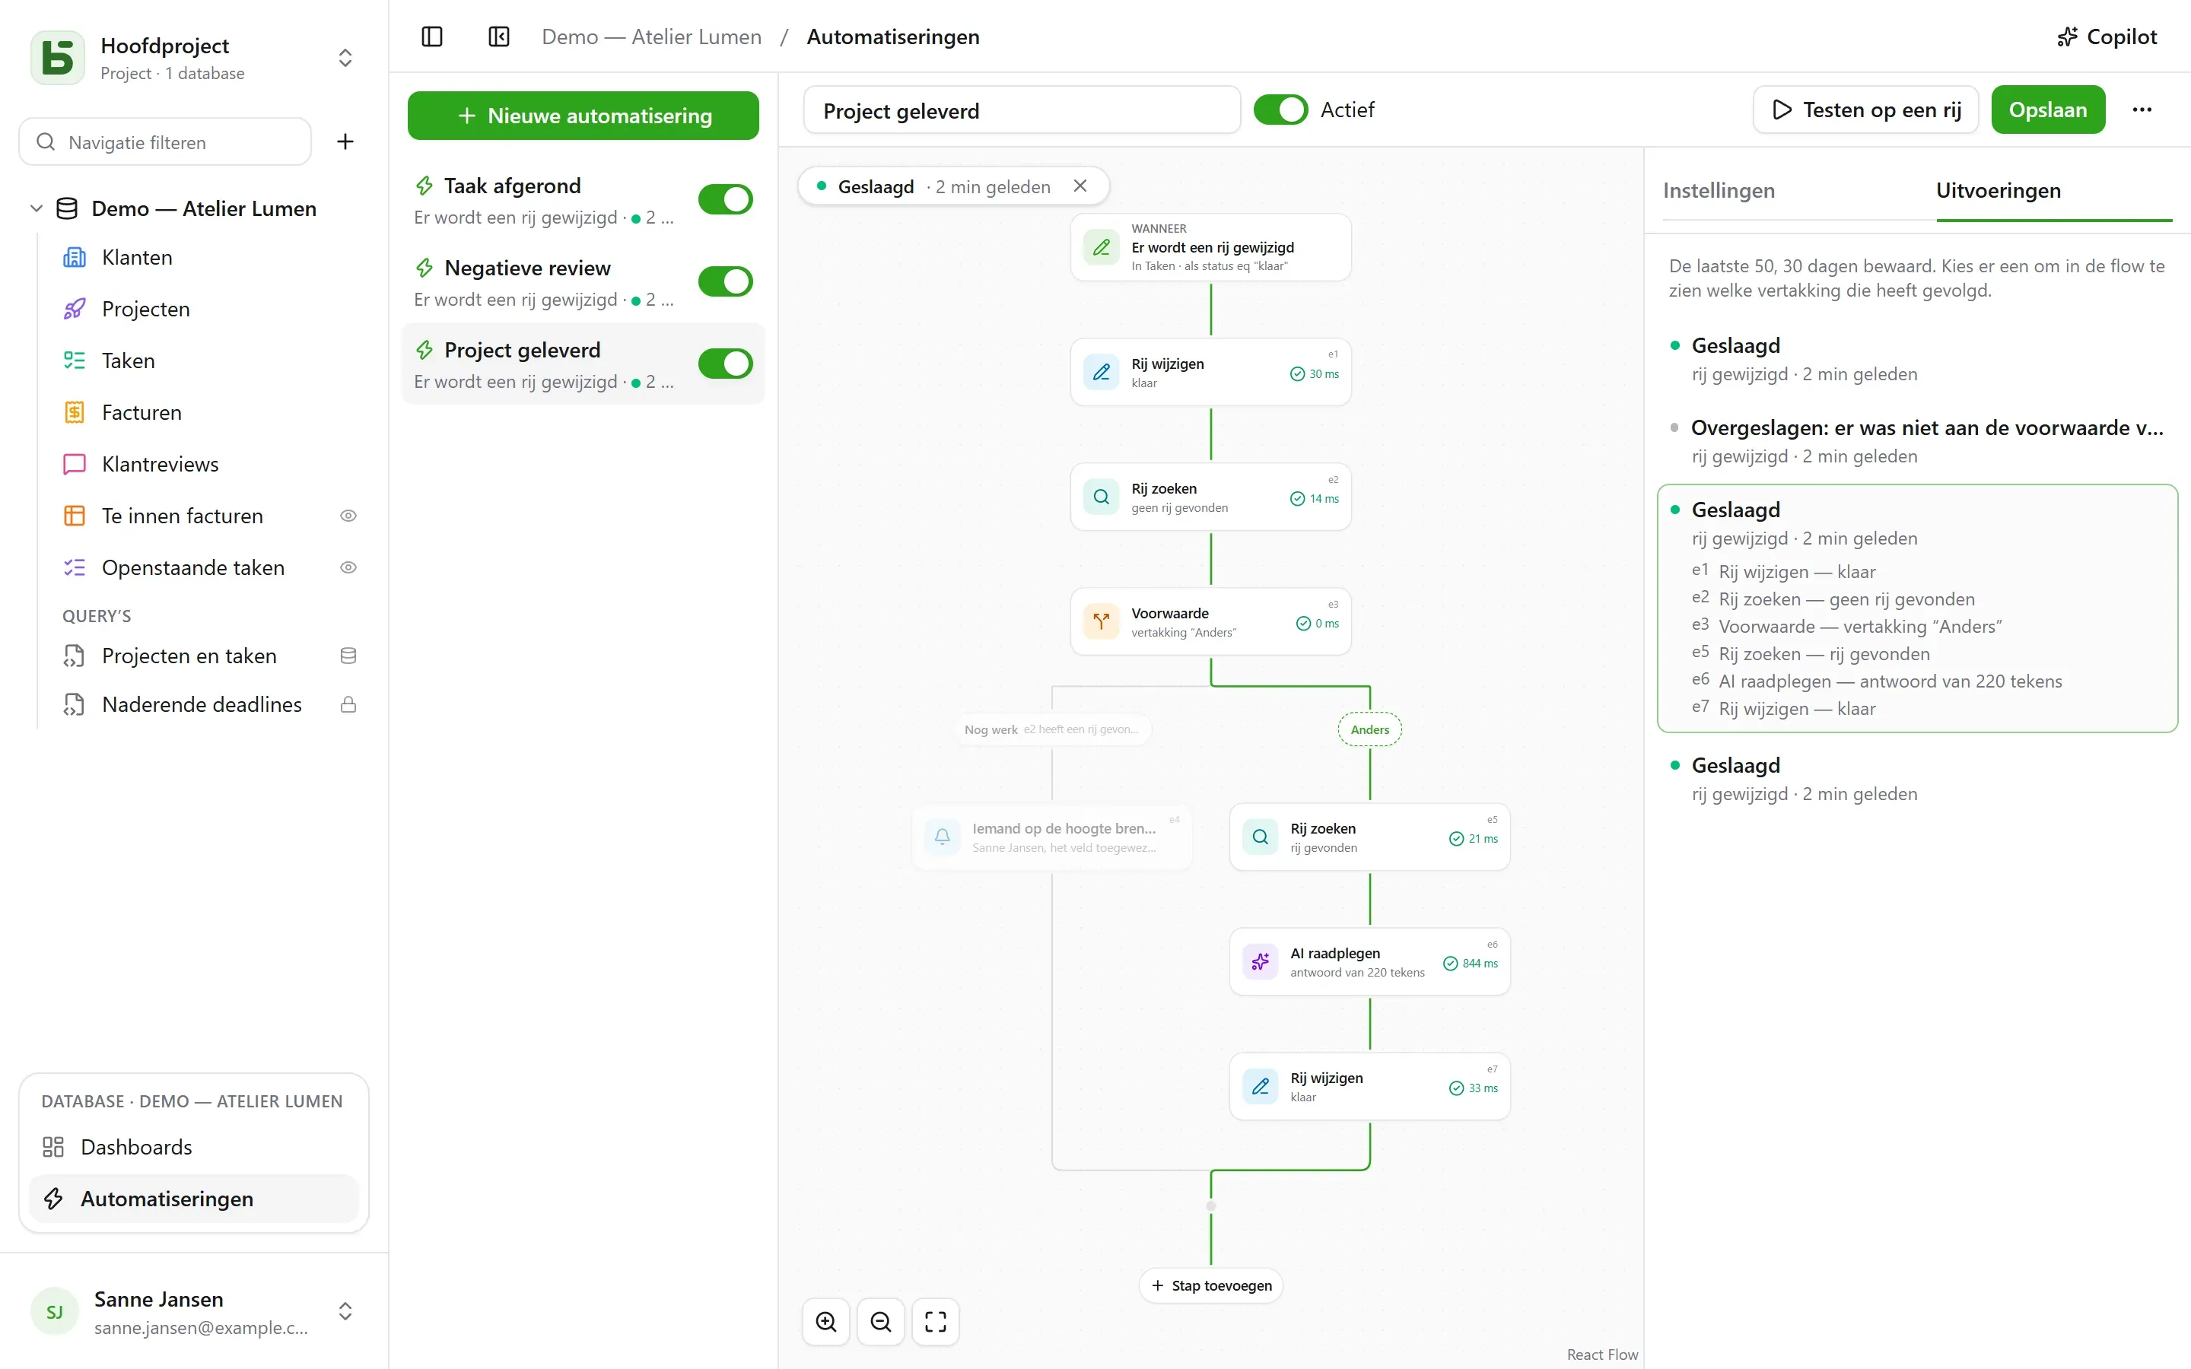Click Testen op een rij button

tap(1865, 110)
